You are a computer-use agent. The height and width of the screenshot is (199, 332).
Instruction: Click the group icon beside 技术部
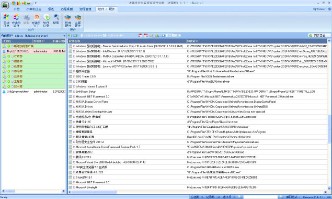point(4,86)
